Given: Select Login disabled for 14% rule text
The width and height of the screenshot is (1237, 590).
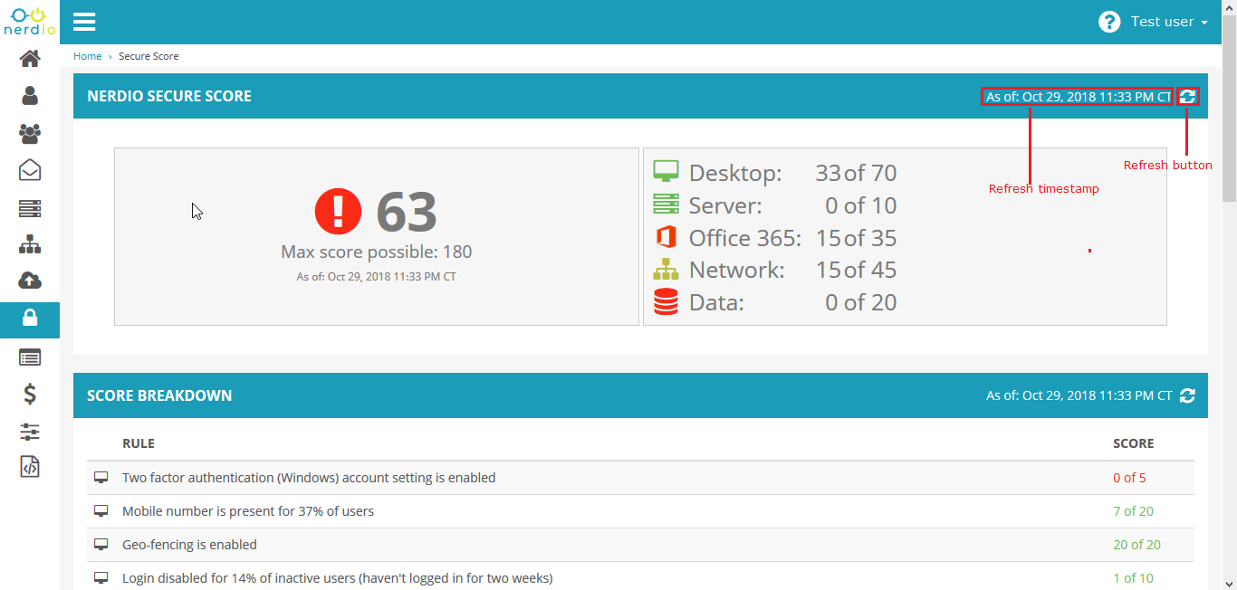Looking at the screenshot, I should point(337,578).
